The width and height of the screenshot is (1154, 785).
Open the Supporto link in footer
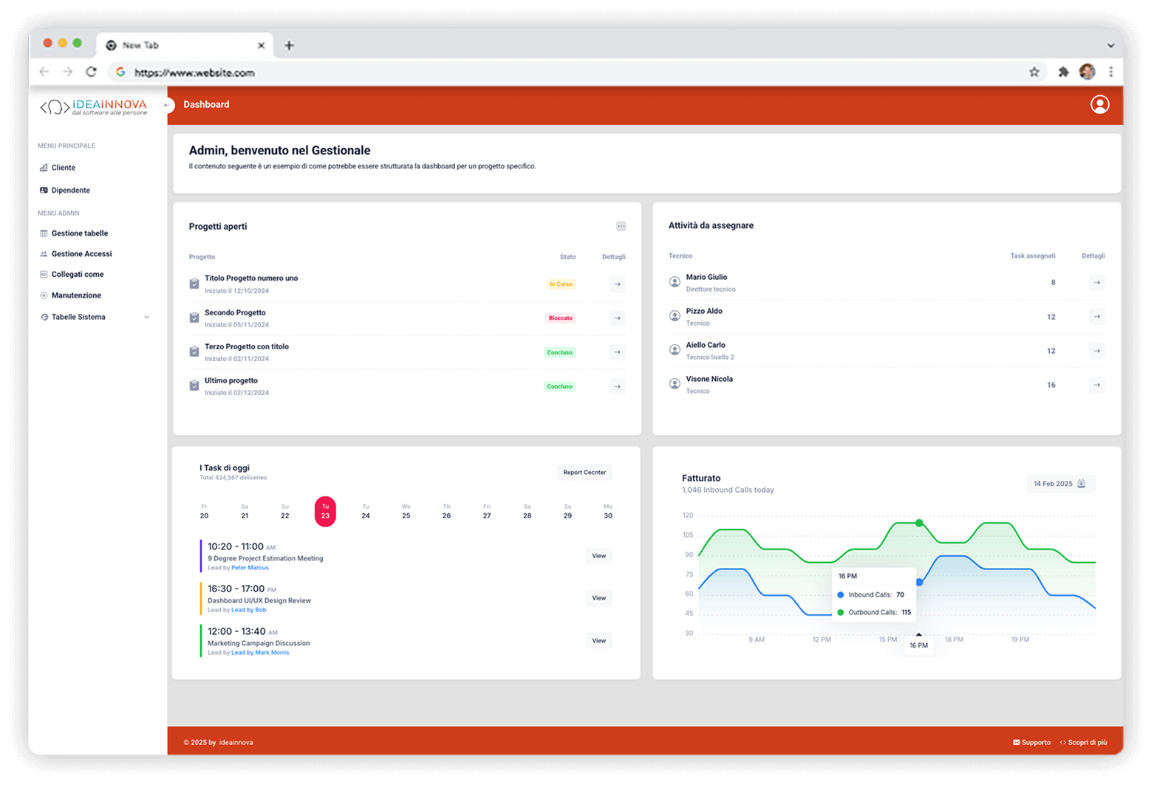[1031, 742]
